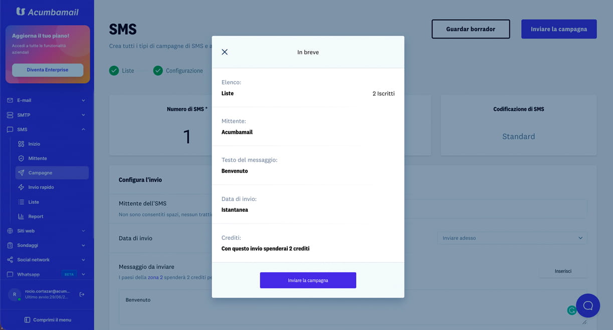Click the Whatsapp chat icon
This screenshot has width=613, height=330.
tap(10, 274)
